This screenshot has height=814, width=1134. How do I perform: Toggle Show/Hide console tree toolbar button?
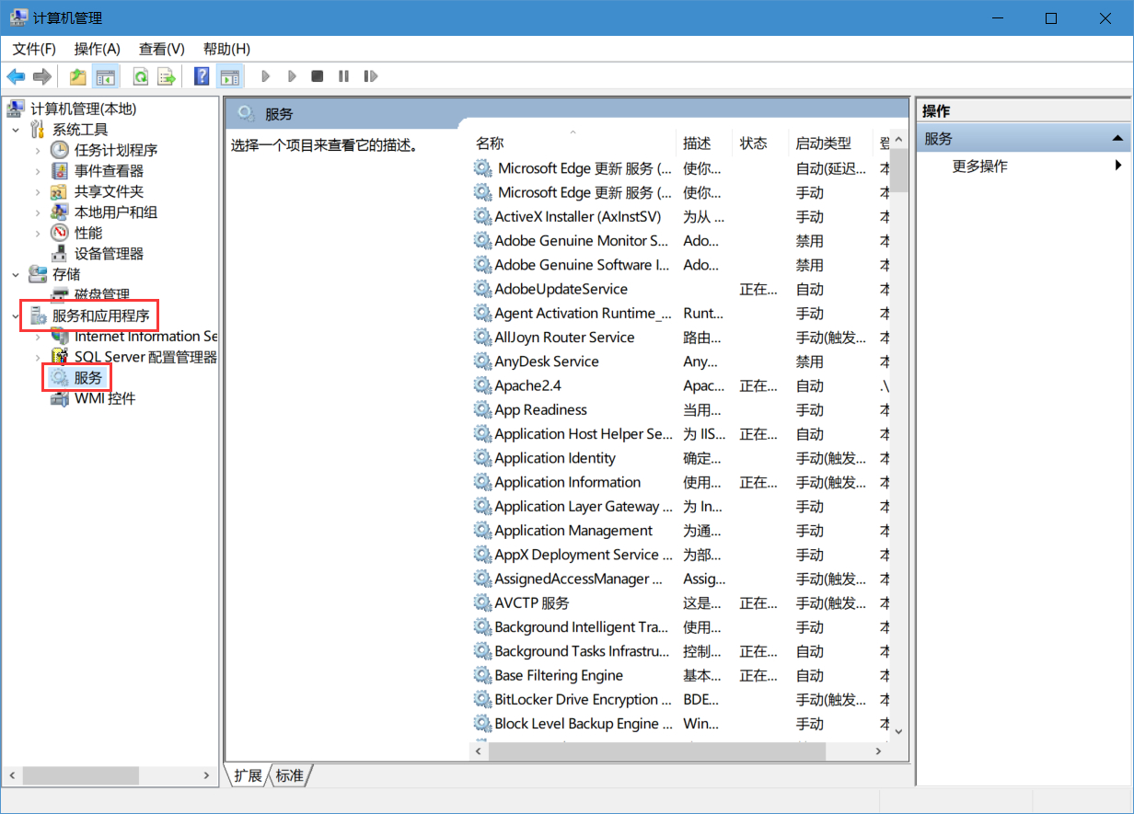coord(106,76)
